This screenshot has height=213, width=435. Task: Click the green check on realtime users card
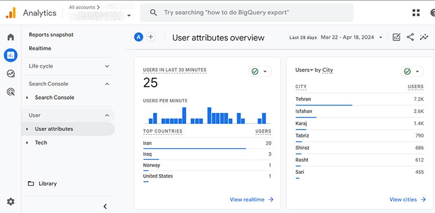pyautogui.click(x=255, y=71)
